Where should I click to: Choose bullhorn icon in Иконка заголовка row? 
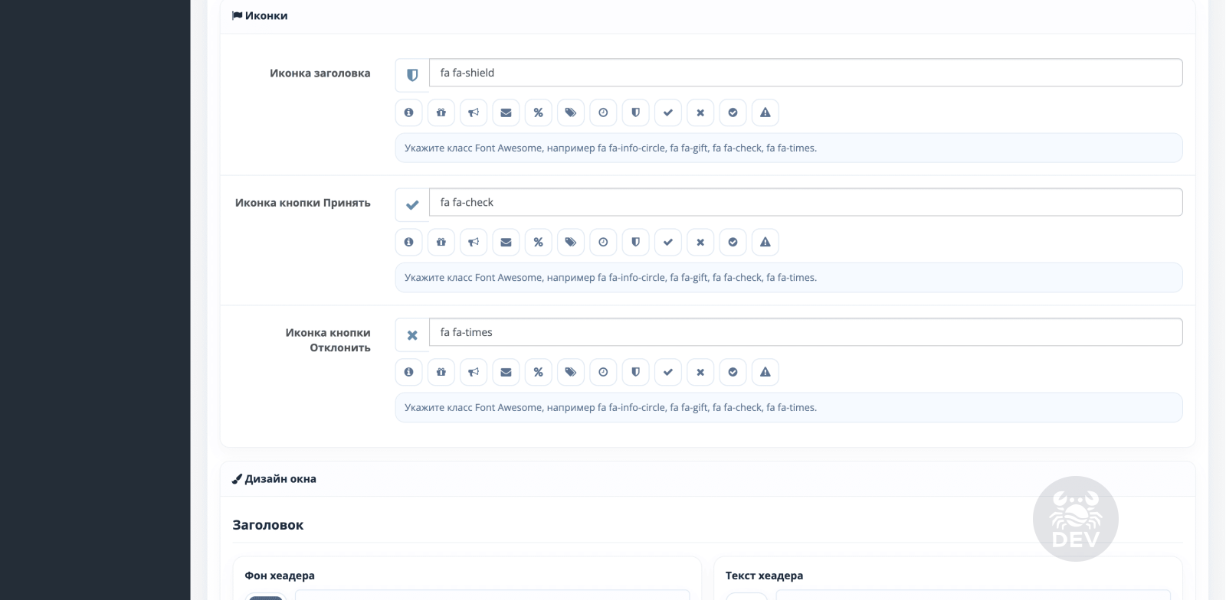[474, 112]
